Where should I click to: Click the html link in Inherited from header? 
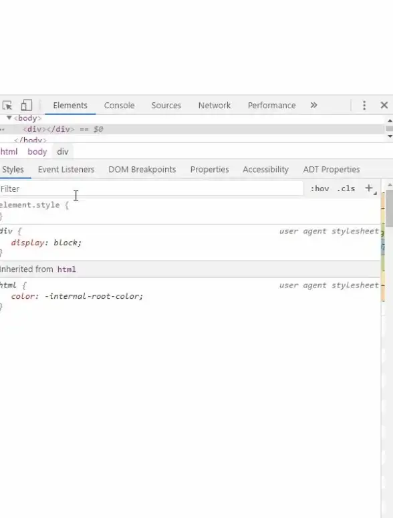coord(67,269)
